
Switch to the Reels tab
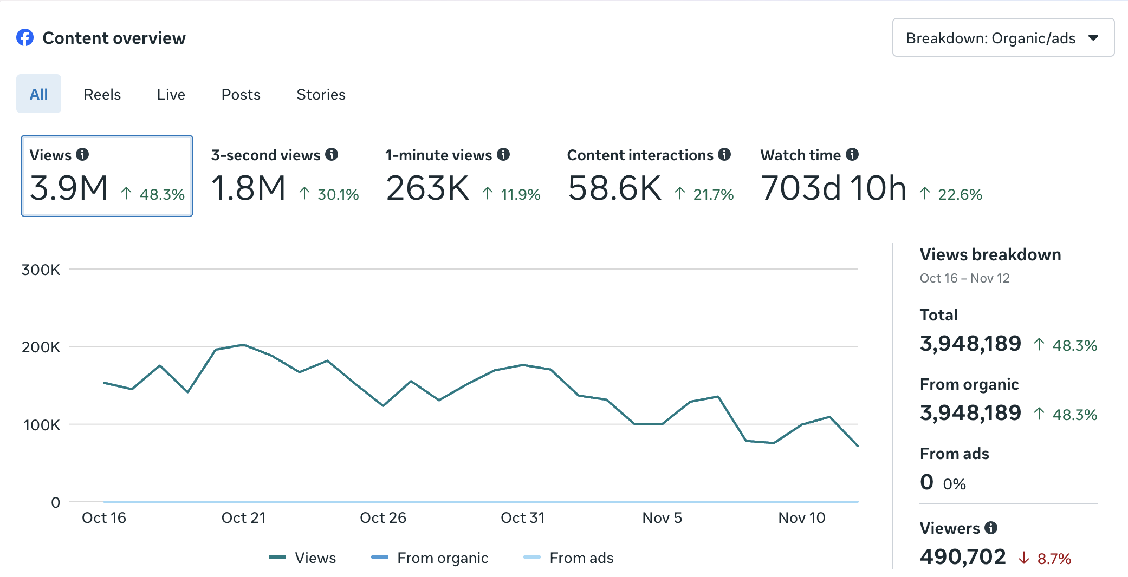tap(102, 94)
